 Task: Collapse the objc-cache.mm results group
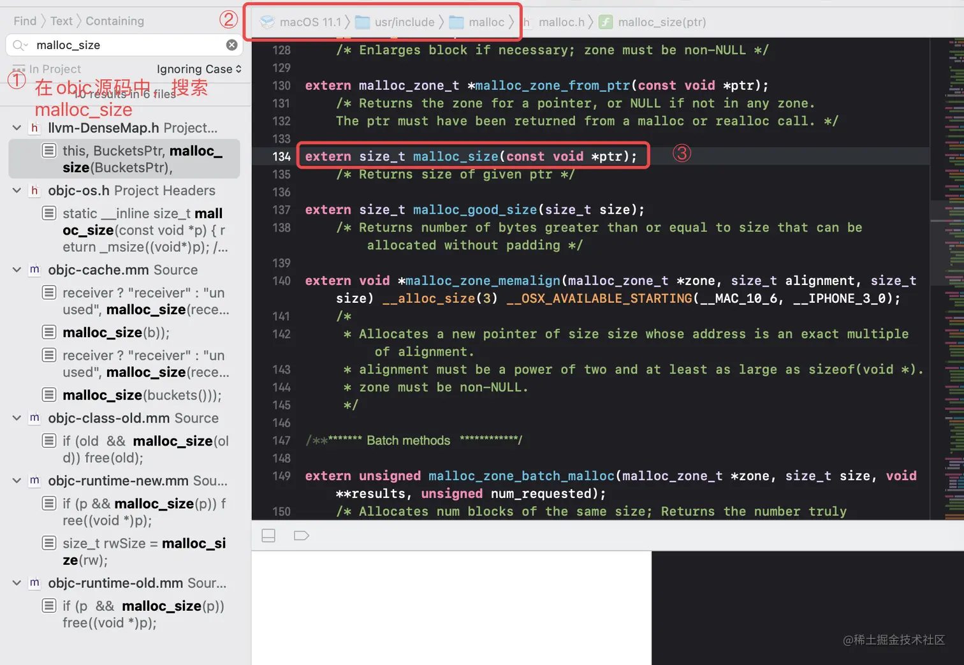[17, 270]
